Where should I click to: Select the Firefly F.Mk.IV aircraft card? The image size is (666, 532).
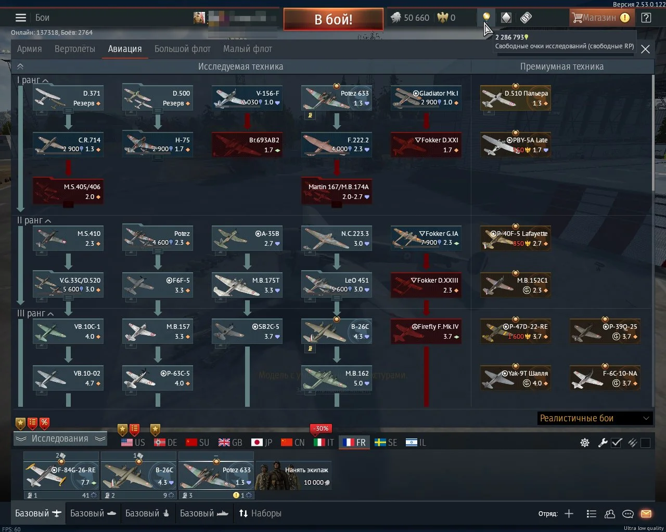point(426,331)
